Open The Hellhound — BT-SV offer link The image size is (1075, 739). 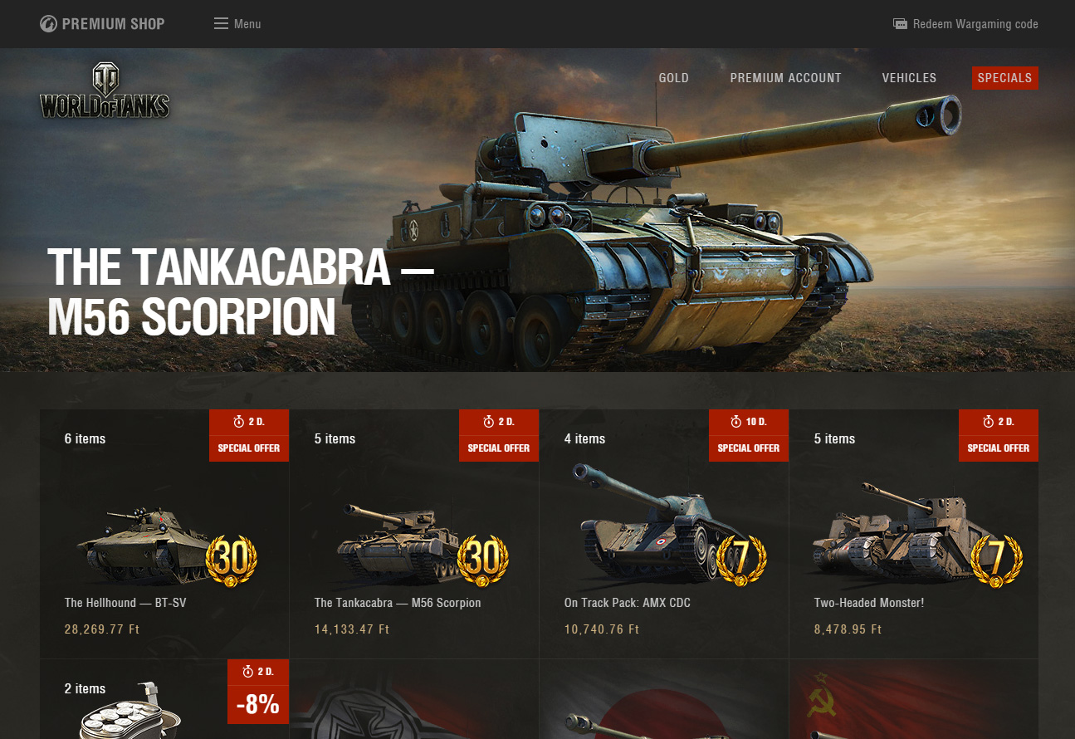[x=125, y=603]
